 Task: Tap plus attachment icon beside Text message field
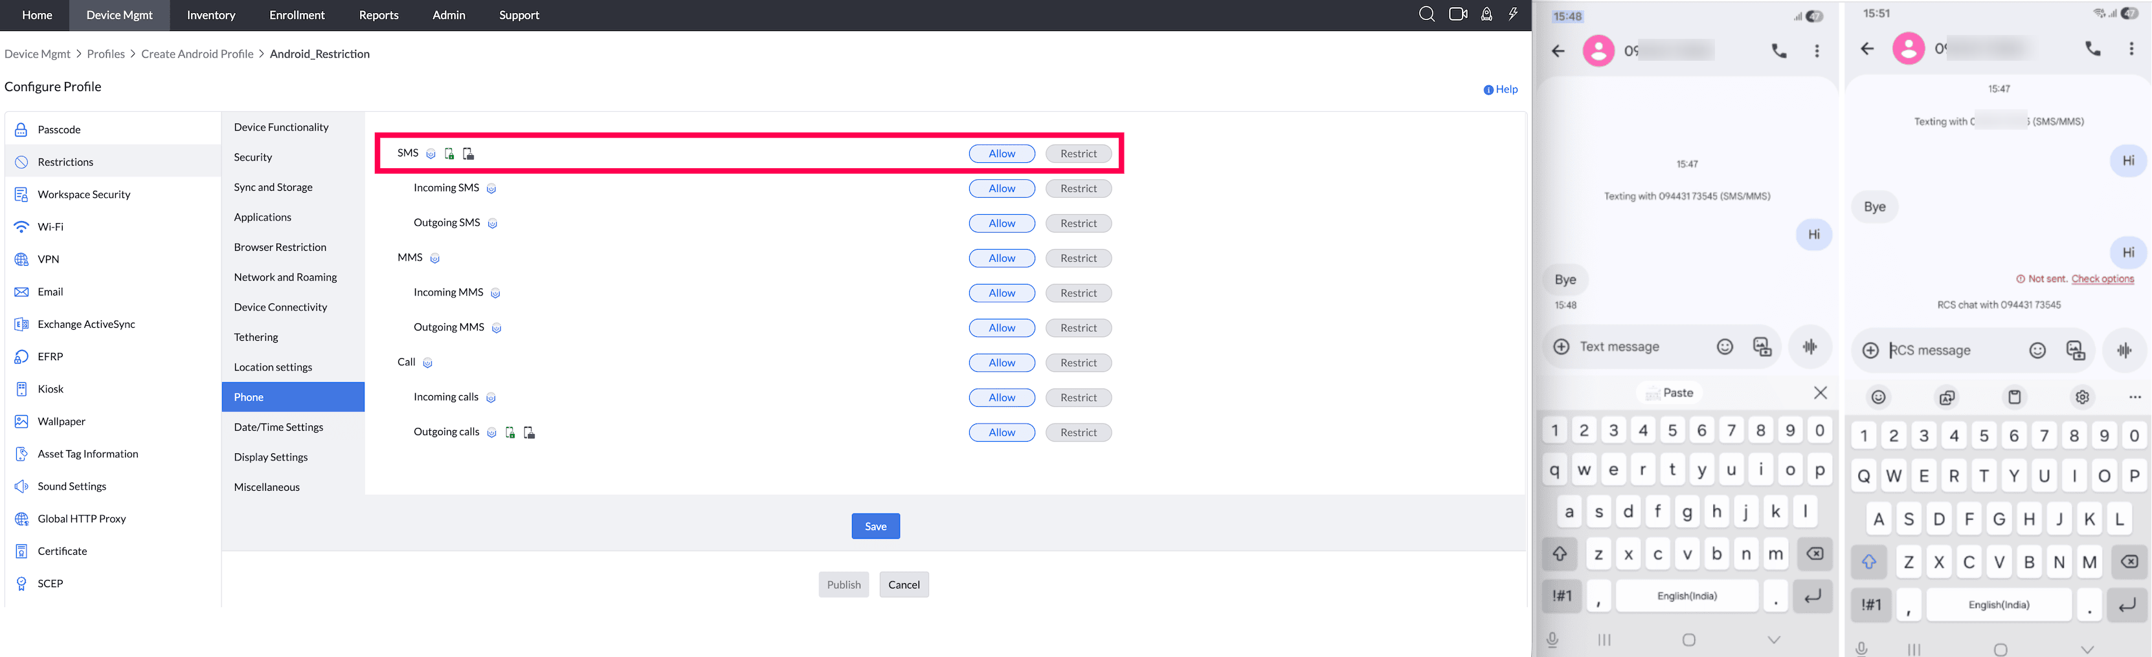point(1562,347)
